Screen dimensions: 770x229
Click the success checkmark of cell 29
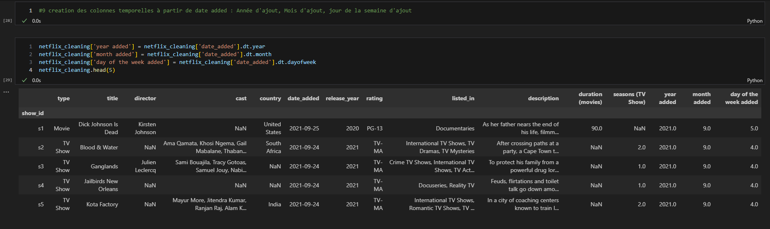(24, 80)
